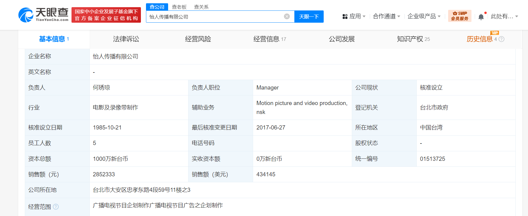This screenshot has height=216, width=528.
Task: Click the last change date 2017-06-27
Action: click(271, 127)
